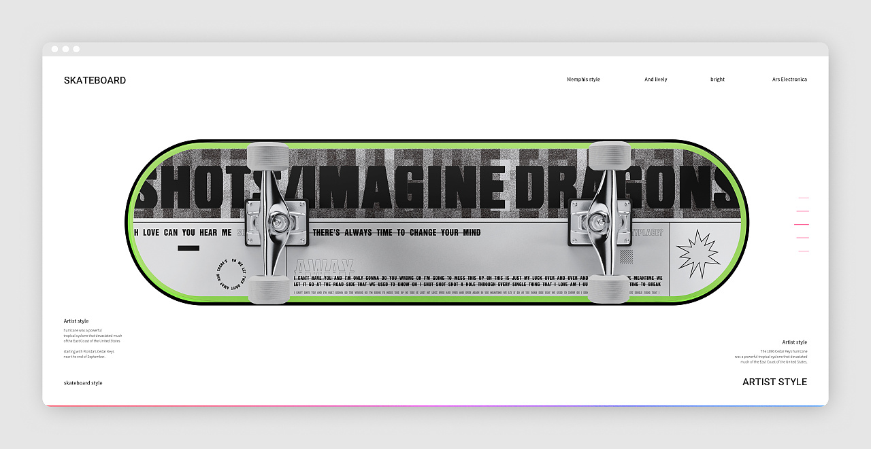Click the small black rectangle on the deck

coord(188,248)
